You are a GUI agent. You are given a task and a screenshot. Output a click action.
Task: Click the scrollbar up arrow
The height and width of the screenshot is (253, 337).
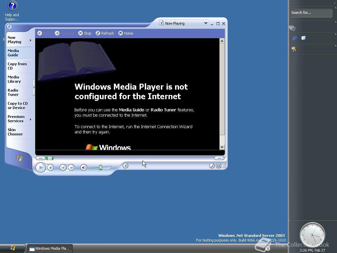click(222, 41)
